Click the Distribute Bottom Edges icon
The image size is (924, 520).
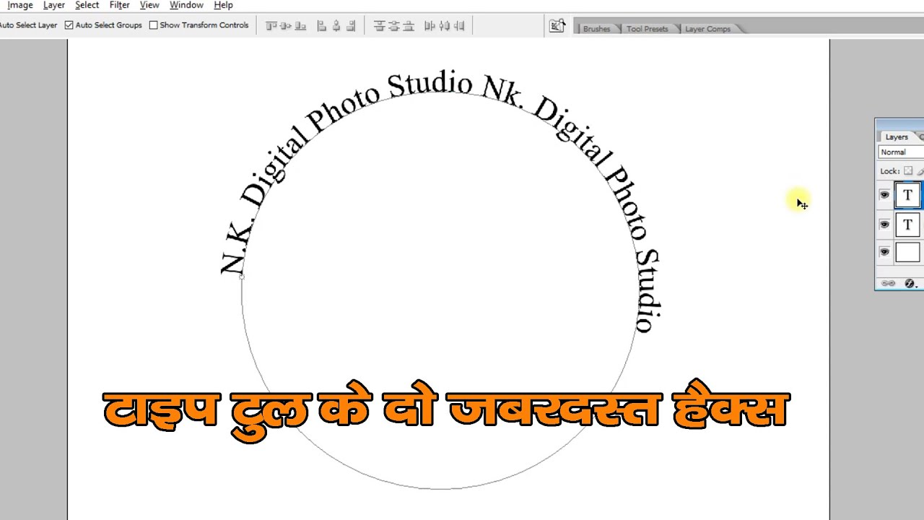(x=409, y=26)
